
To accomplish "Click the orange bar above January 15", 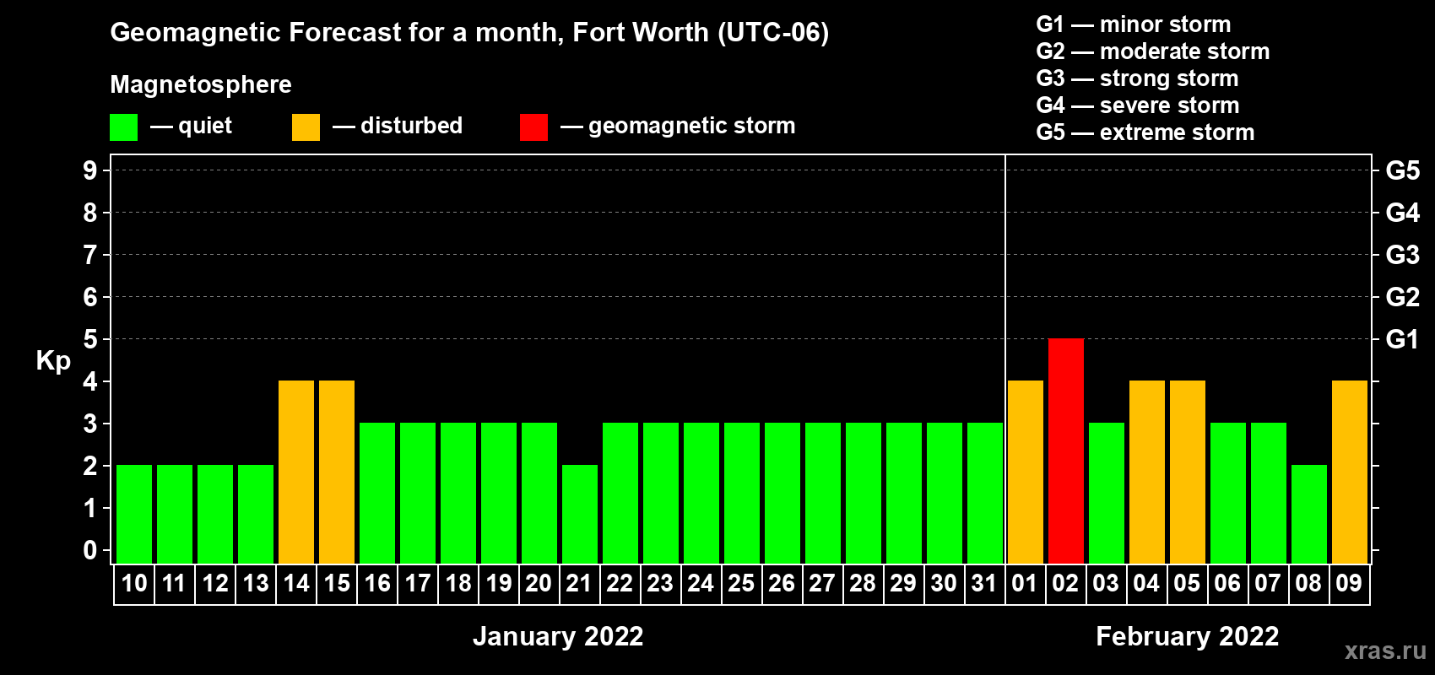I will 337,472.
